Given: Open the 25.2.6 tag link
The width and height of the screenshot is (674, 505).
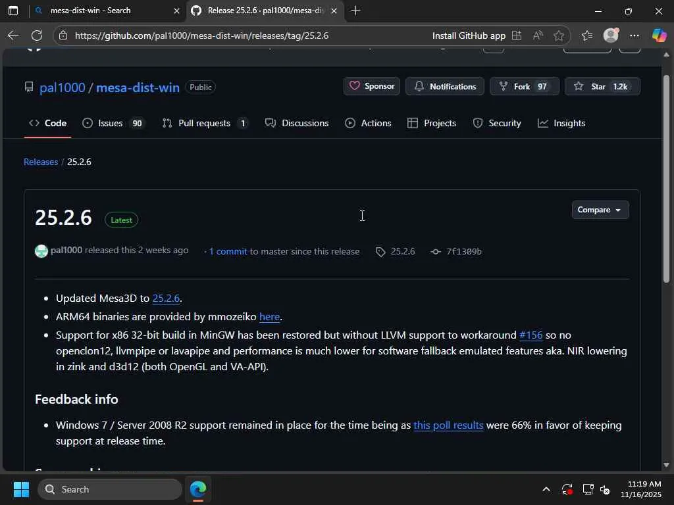Looking at the screenshot, I should 396,252.
